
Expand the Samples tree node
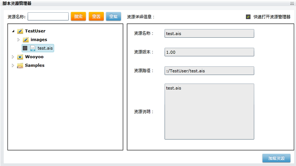[13, 65]
